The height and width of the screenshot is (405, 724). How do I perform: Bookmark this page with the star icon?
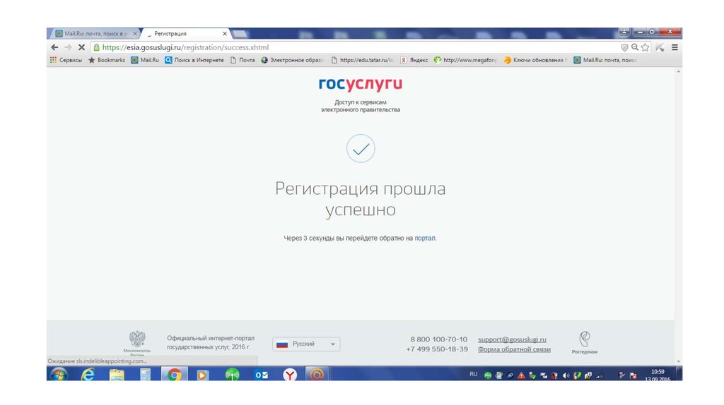point(646,47)
